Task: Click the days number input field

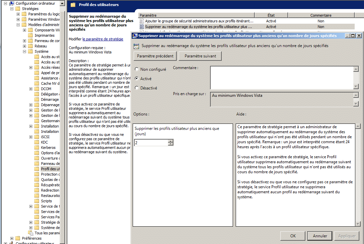Action: tap(151, 143)
